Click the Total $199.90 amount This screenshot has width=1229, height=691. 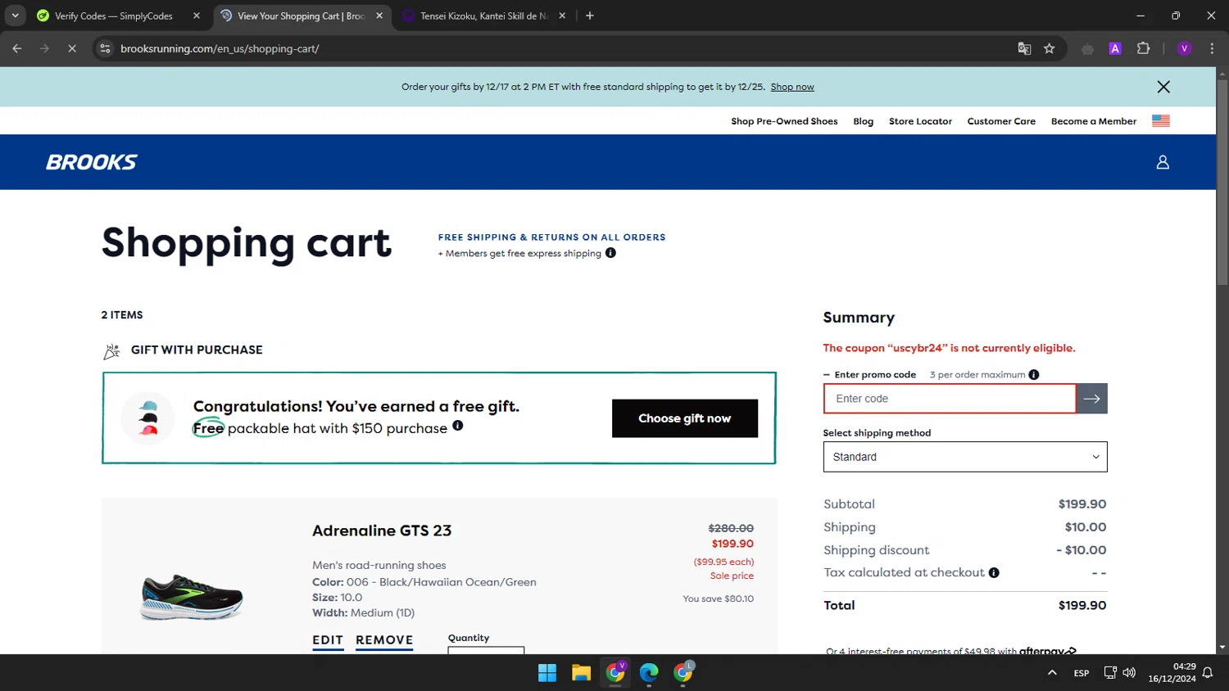(1082, 606)
